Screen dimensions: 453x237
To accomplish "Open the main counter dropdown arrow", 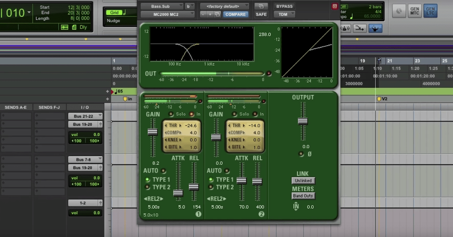I will [29, 12].
